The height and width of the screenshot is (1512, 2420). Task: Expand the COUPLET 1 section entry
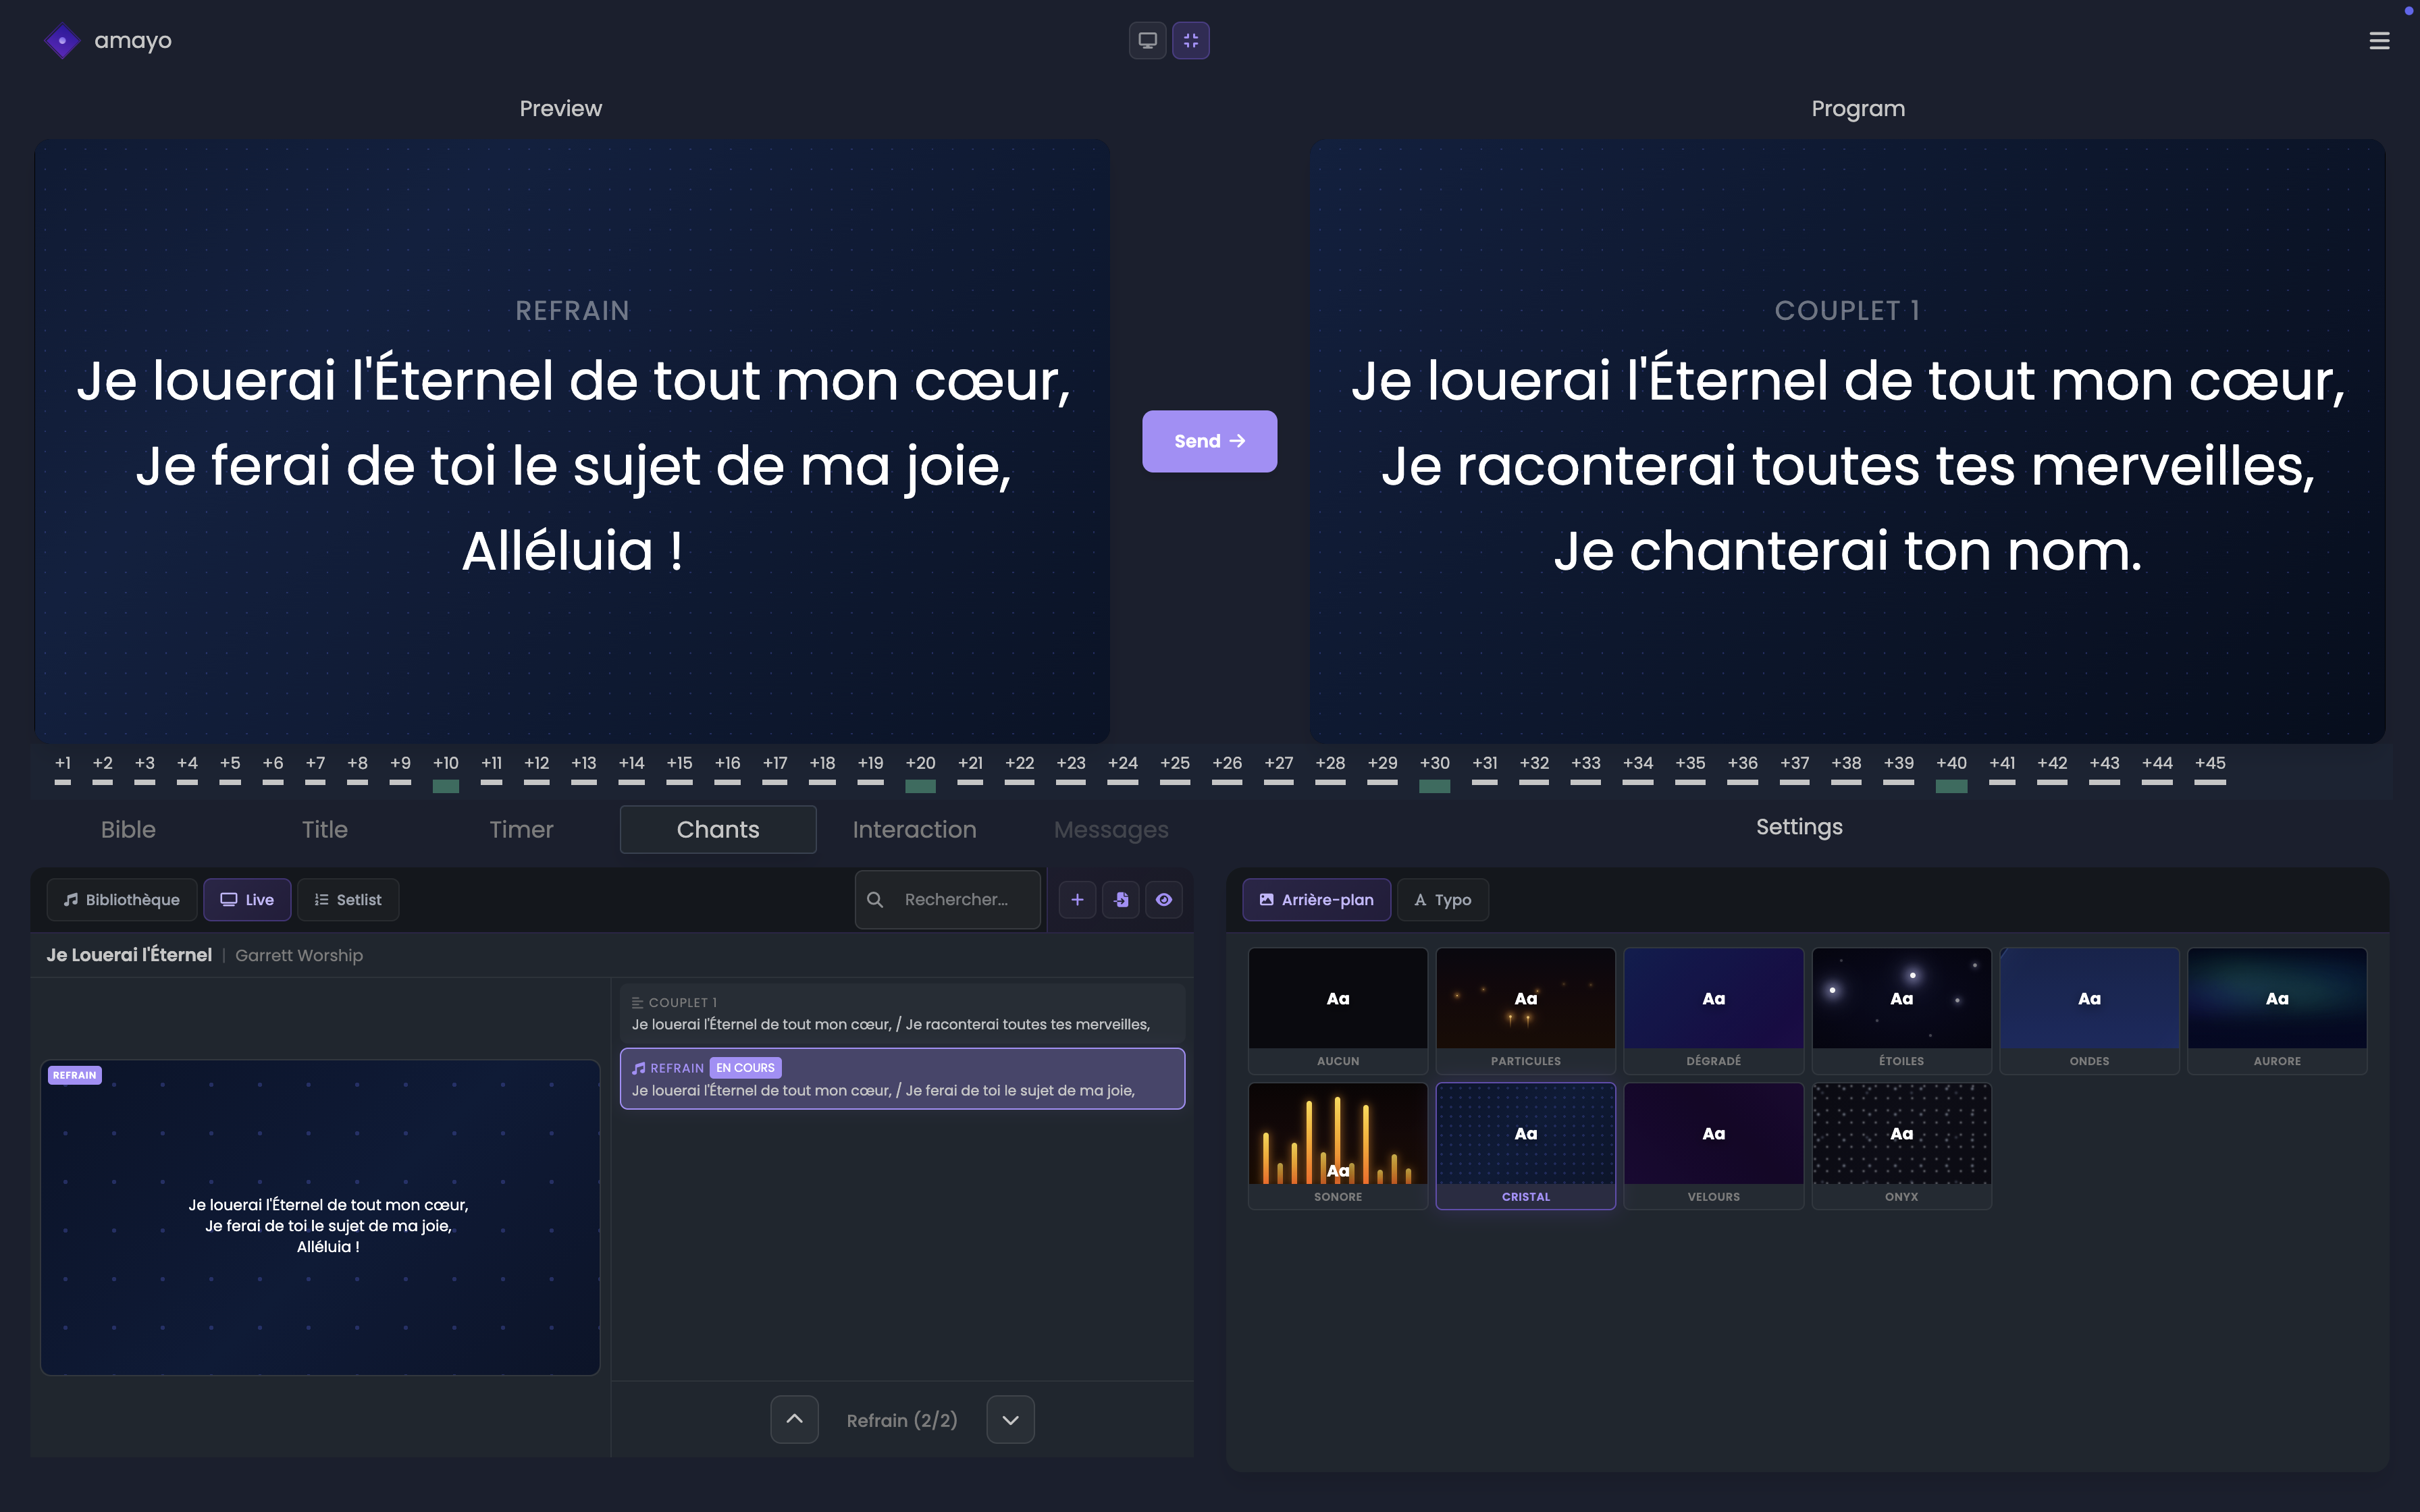click(899, 1012)
